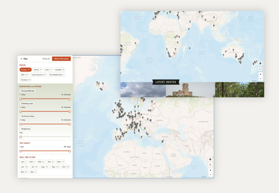Click the Overall difficulty rating chip
This screenshot has width=279, height=193.
[x=28, y=91]
